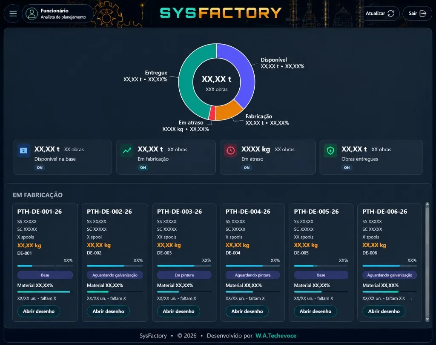Toggle ON switch for Disponível na base

(40, 168)
